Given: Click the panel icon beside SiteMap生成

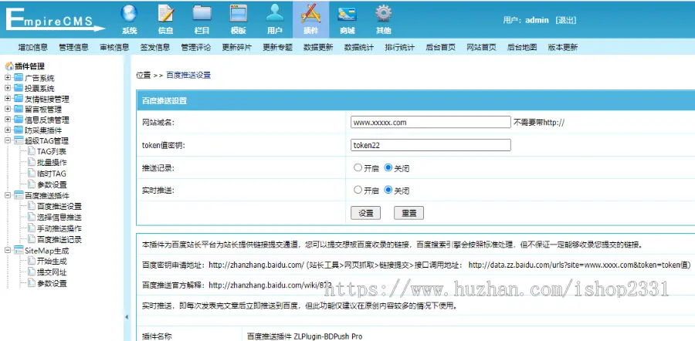Looking at the screenshot, I should tap(19, 250).
